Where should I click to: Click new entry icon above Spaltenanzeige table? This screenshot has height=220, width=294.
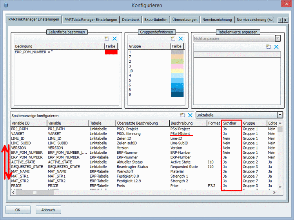point(182,115)
